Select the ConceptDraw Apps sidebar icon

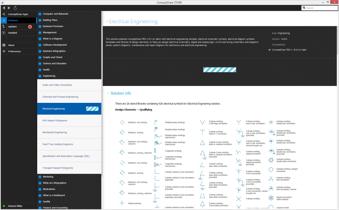pos(4,14)
